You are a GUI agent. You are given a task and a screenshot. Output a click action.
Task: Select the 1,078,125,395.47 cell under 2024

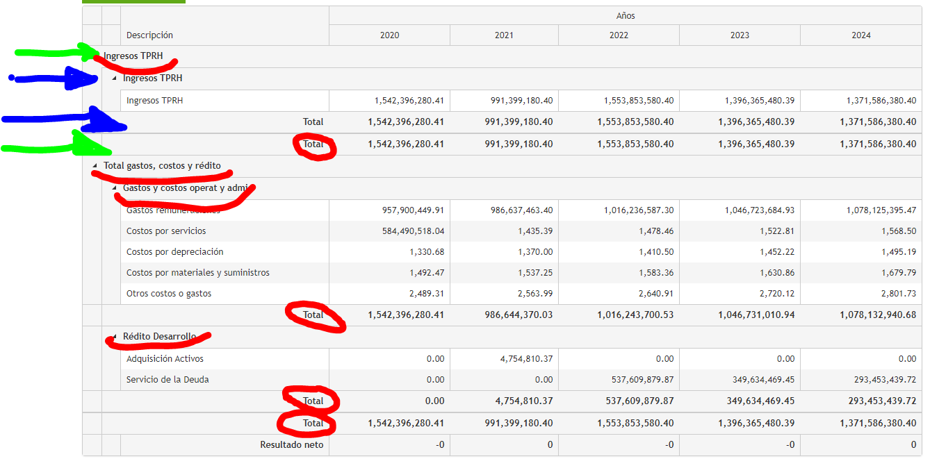(x=881, y=210)
